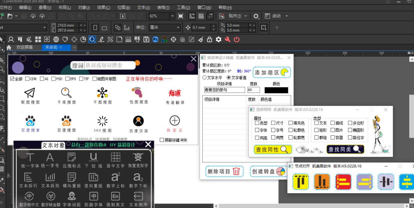Click 竖向重组 icon
The width and height of the screenshot is (414, 208).
[x=93, y=177]
